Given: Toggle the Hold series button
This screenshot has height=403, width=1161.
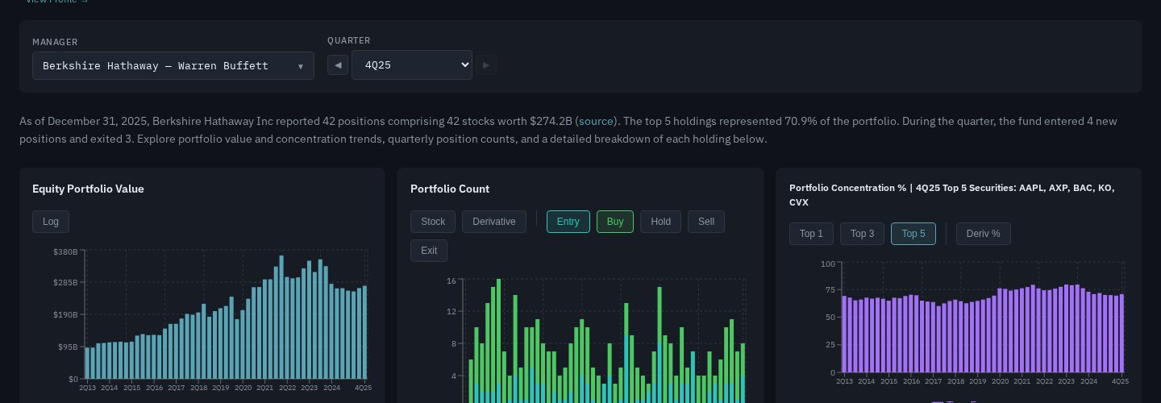Looking at the screenshot, I should point(660,222).
